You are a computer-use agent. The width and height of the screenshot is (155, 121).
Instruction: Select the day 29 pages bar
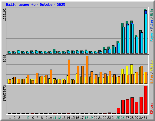137,45
